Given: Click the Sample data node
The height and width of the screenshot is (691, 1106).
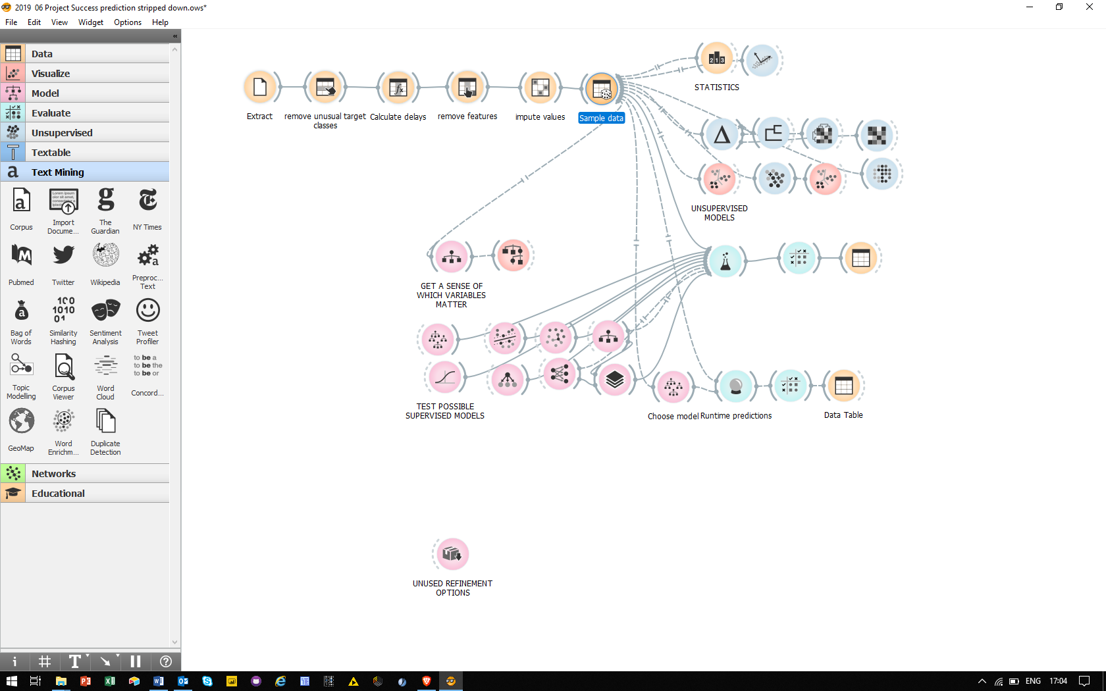Looking at the screenshot, I should (602, 89).
